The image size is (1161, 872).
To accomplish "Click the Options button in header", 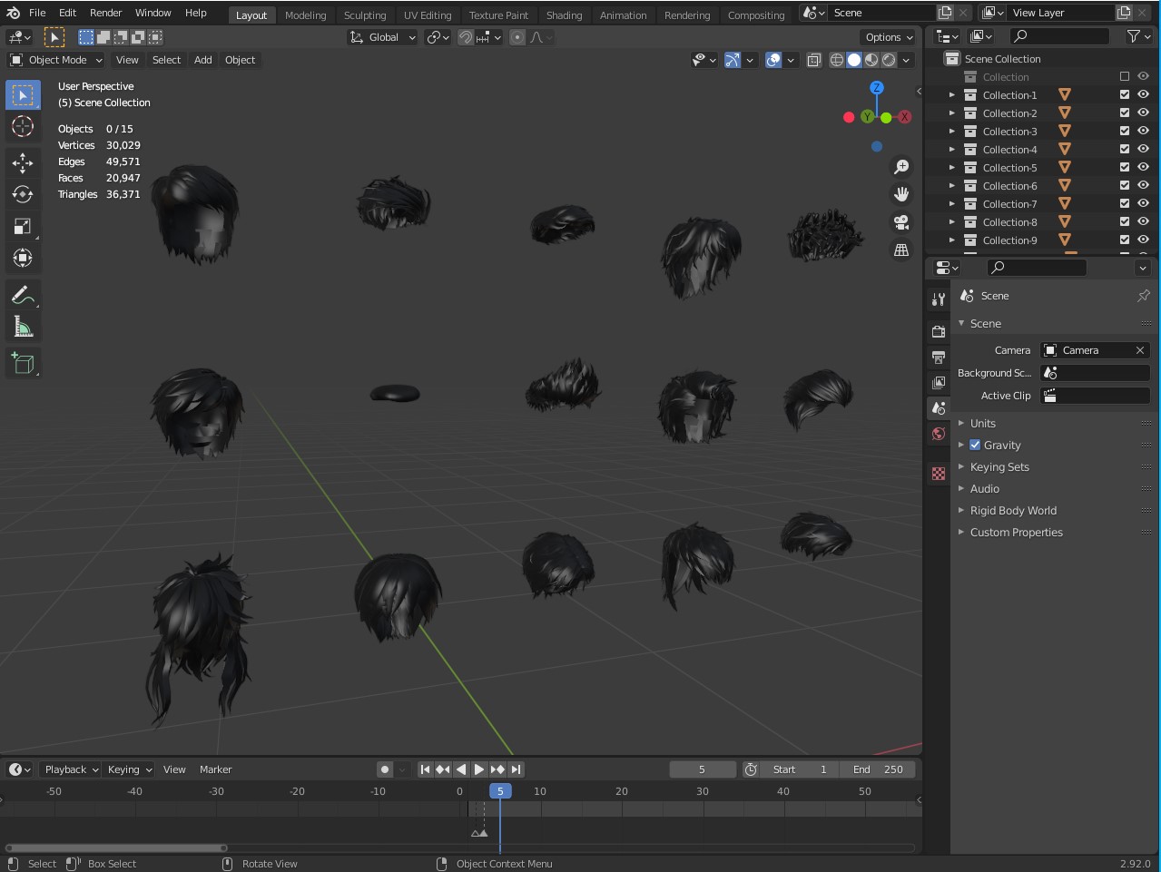I will 888,37.
